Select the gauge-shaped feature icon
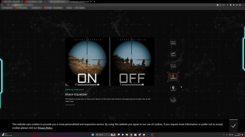 pos(173,65)
